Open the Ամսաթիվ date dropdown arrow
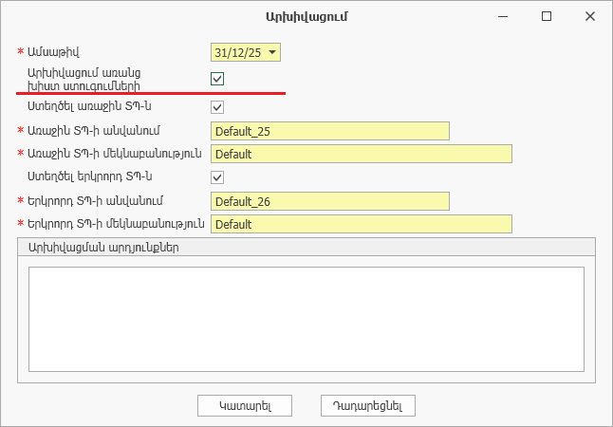The height and width of the screenshot is (427, 613). click(272, 52)
